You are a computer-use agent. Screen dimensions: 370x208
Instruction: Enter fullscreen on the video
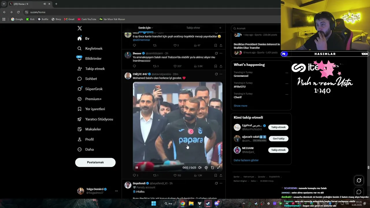tap(219, 168)
